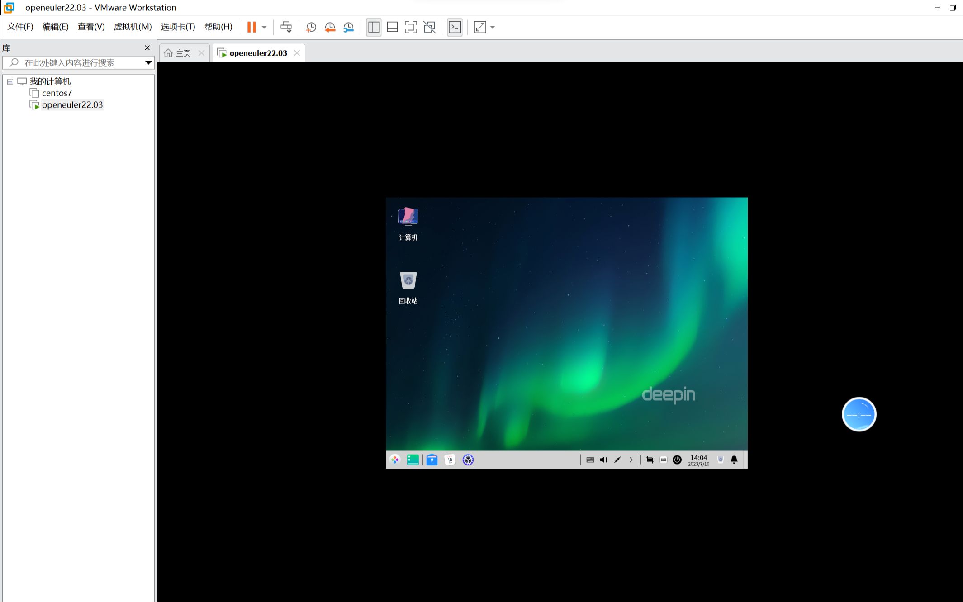The width and height of the screenshot is (963, 602).
Task: Click the volume icon in the guest tray
Action: point(603,460)
